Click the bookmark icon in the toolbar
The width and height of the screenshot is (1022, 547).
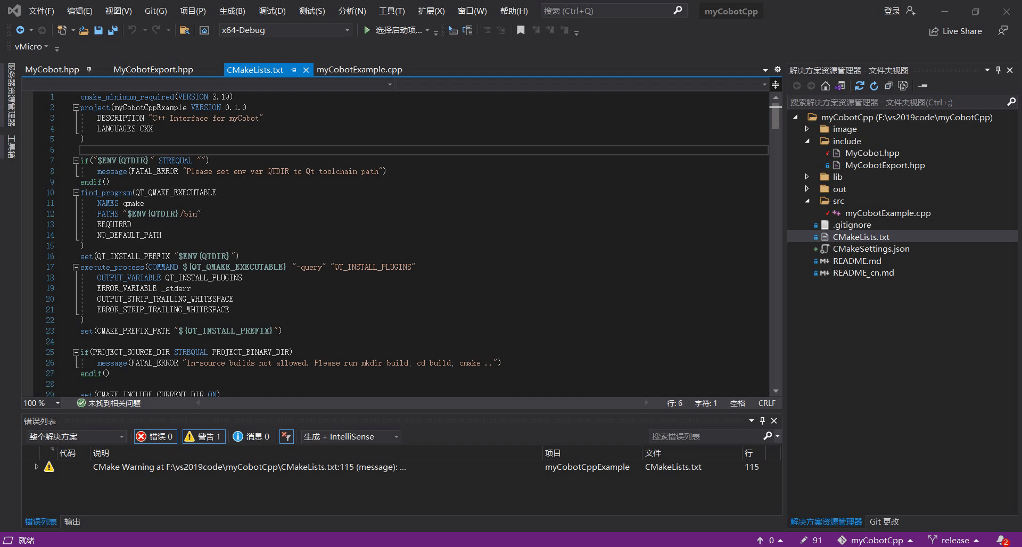pos(521,30)
